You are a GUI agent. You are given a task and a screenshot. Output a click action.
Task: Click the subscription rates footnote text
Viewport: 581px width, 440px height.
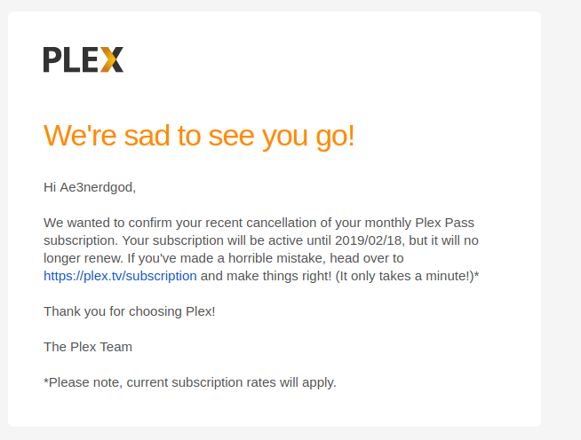(x=190, y=382)
